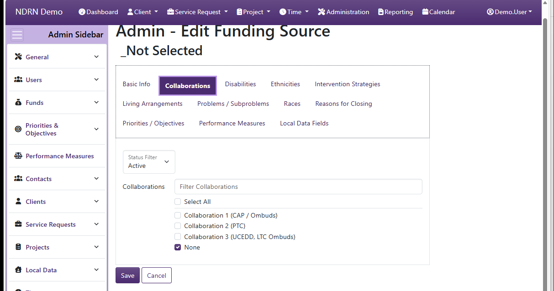Check Collaboration 1 (CAP / Ombuds)
Image resolution: width=554 pixels, height=291 pixels.
tap(178, 215)
